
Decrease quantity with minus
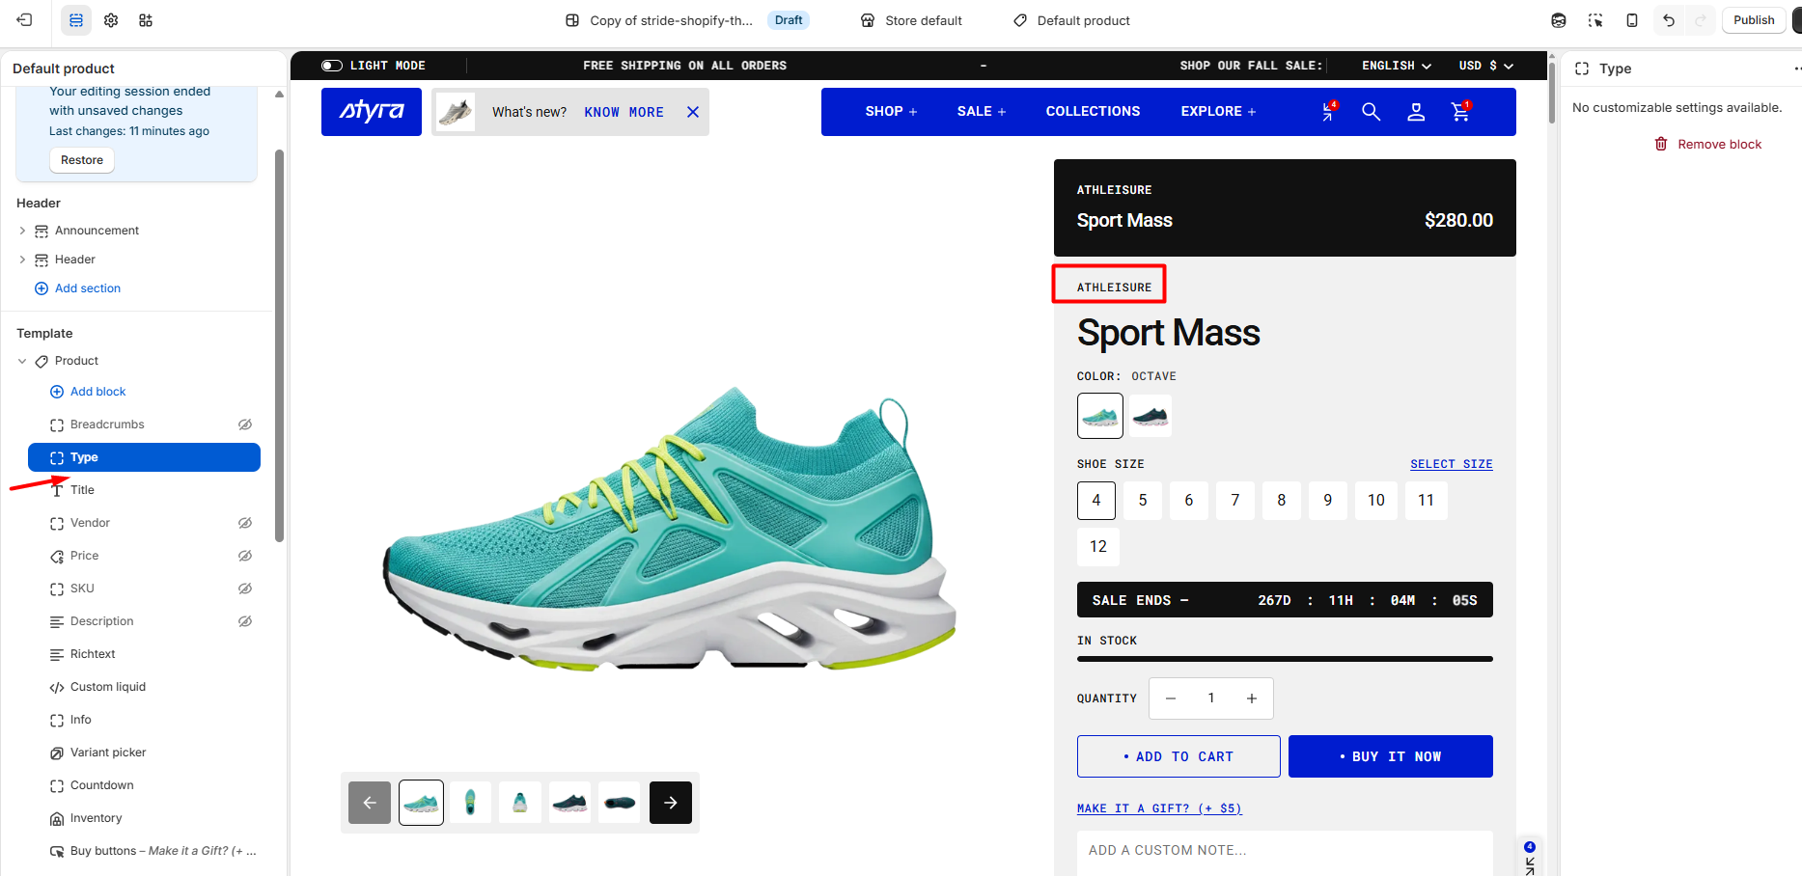click(x=1171, y=698)
